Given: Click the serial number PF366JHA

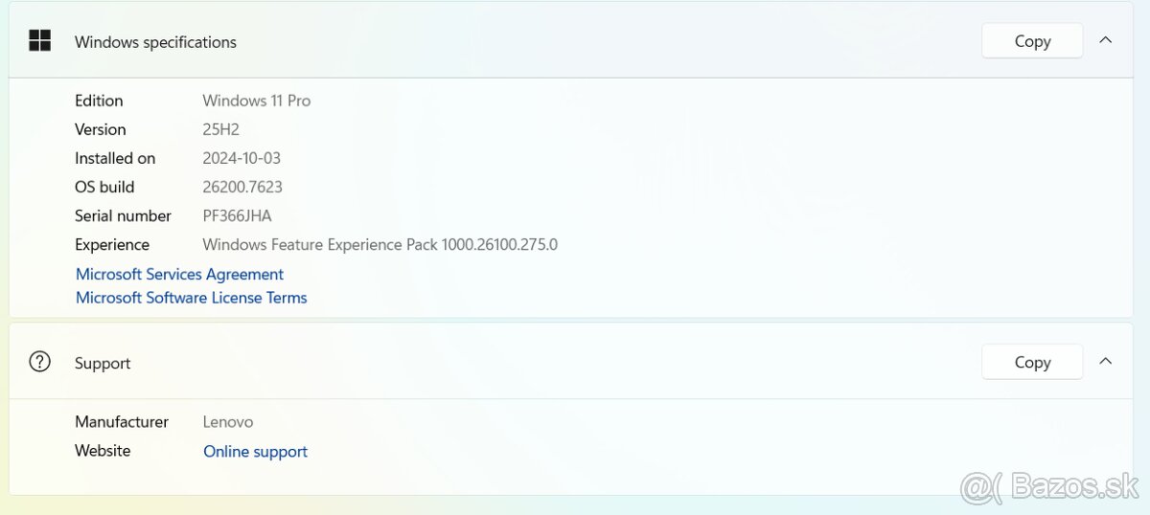Looking at the screenshot, I should point(237,215).
